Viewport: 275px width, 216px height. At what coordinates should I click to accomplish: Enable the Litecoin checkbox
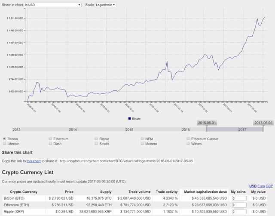point(4,143)
